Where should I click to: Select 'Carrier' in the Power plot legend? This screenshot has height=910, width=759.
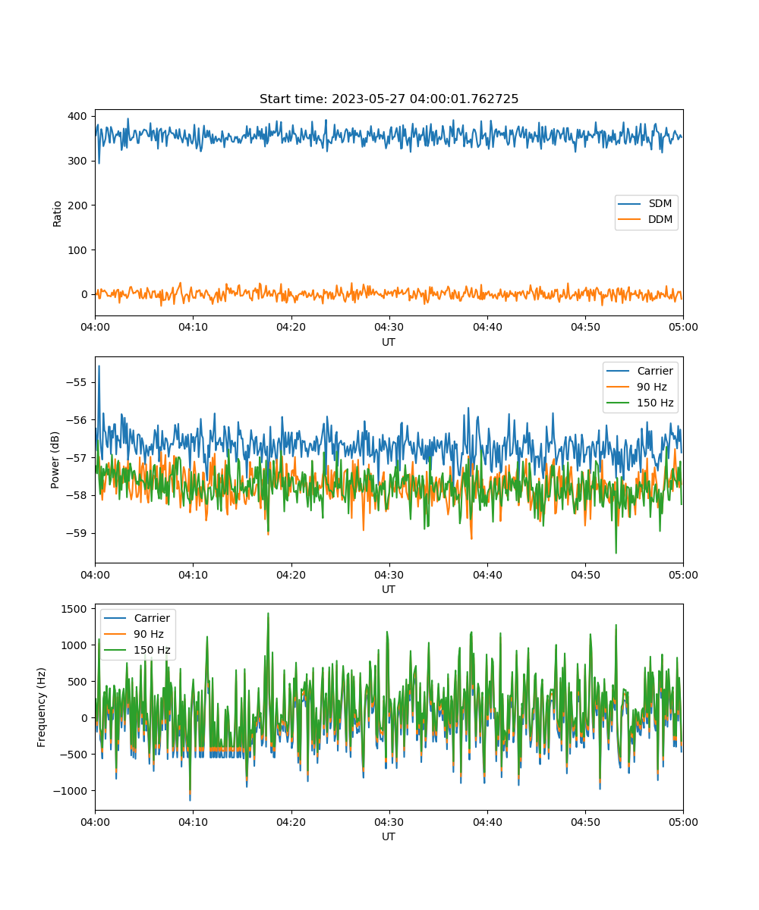tap(655, 372)
